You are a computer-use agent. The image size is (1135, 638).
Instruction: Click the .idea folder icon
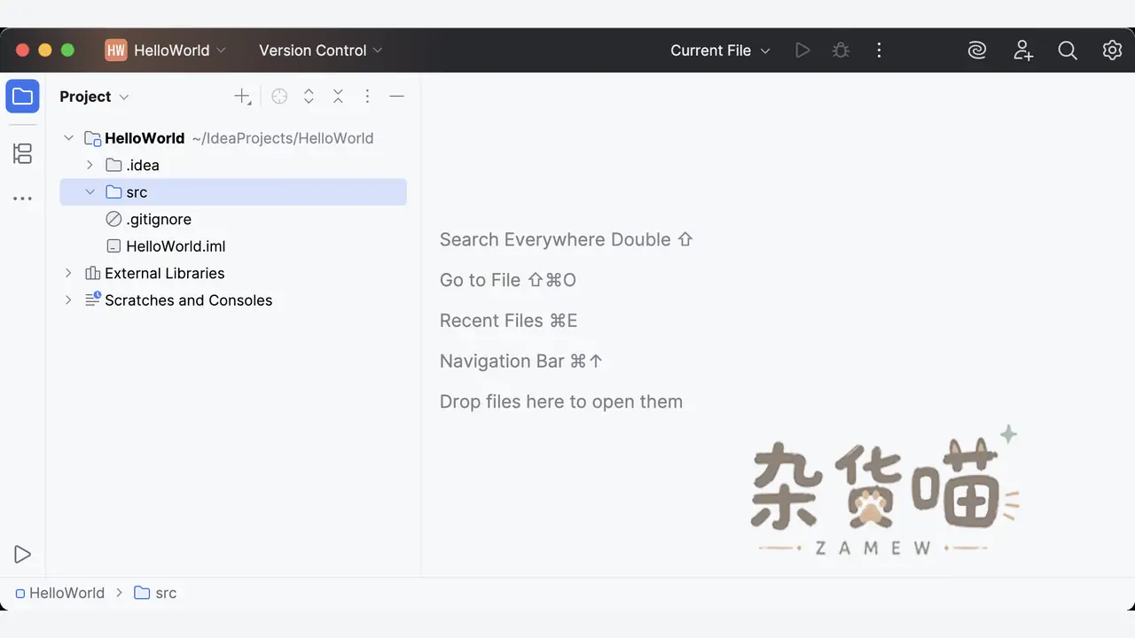pos(113,165)
